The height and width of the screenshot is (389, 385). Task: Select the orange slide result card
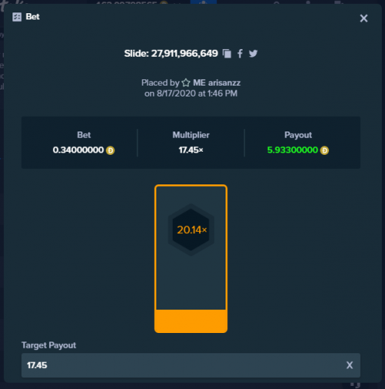191,258
